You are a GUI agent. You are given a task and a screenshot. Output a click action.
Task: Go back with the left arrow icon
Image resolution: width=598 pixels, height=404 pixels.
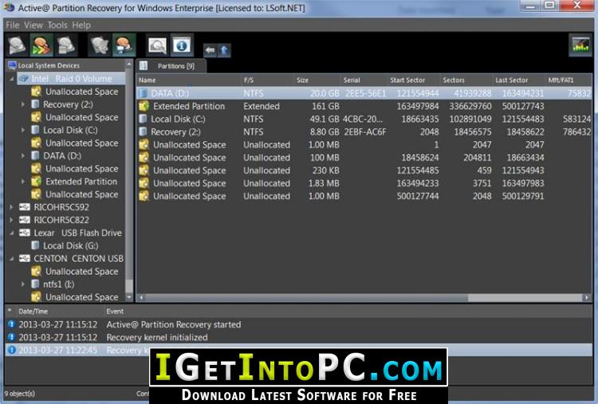210,50
